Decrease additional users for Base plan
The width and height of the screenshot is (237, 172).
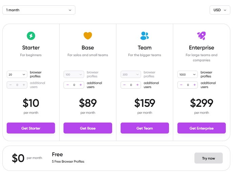(67, 85)
